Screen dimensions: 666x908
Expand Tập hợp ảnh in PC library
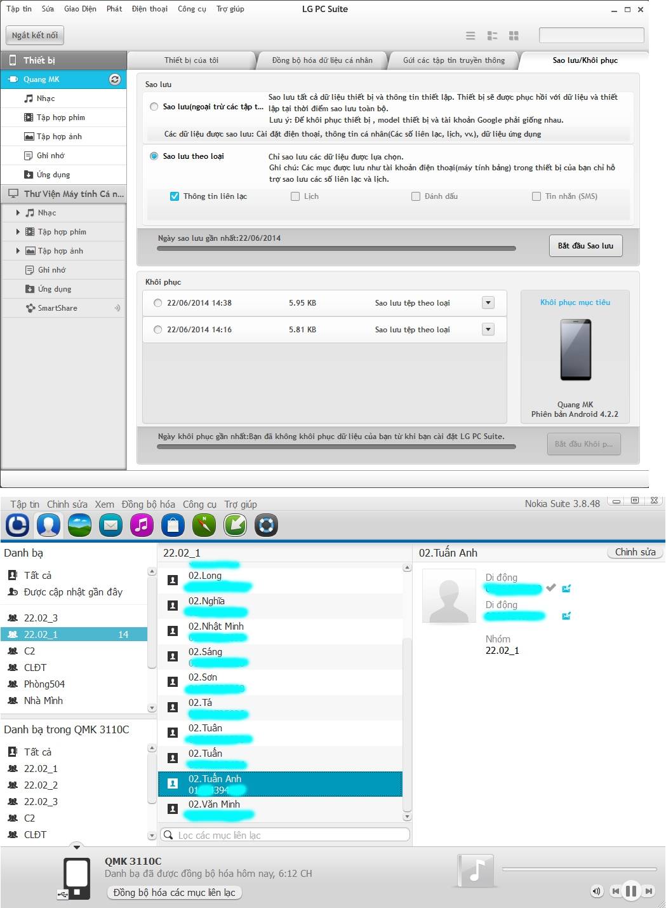coord(18,251)
